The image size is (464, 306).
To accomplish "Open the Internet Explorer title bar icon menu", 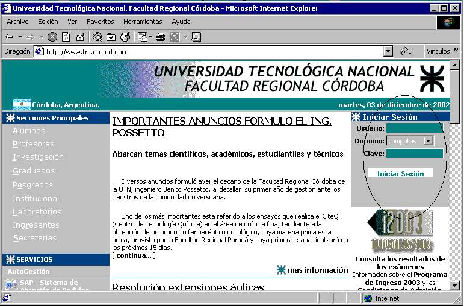I will click(x=7, y=8).
